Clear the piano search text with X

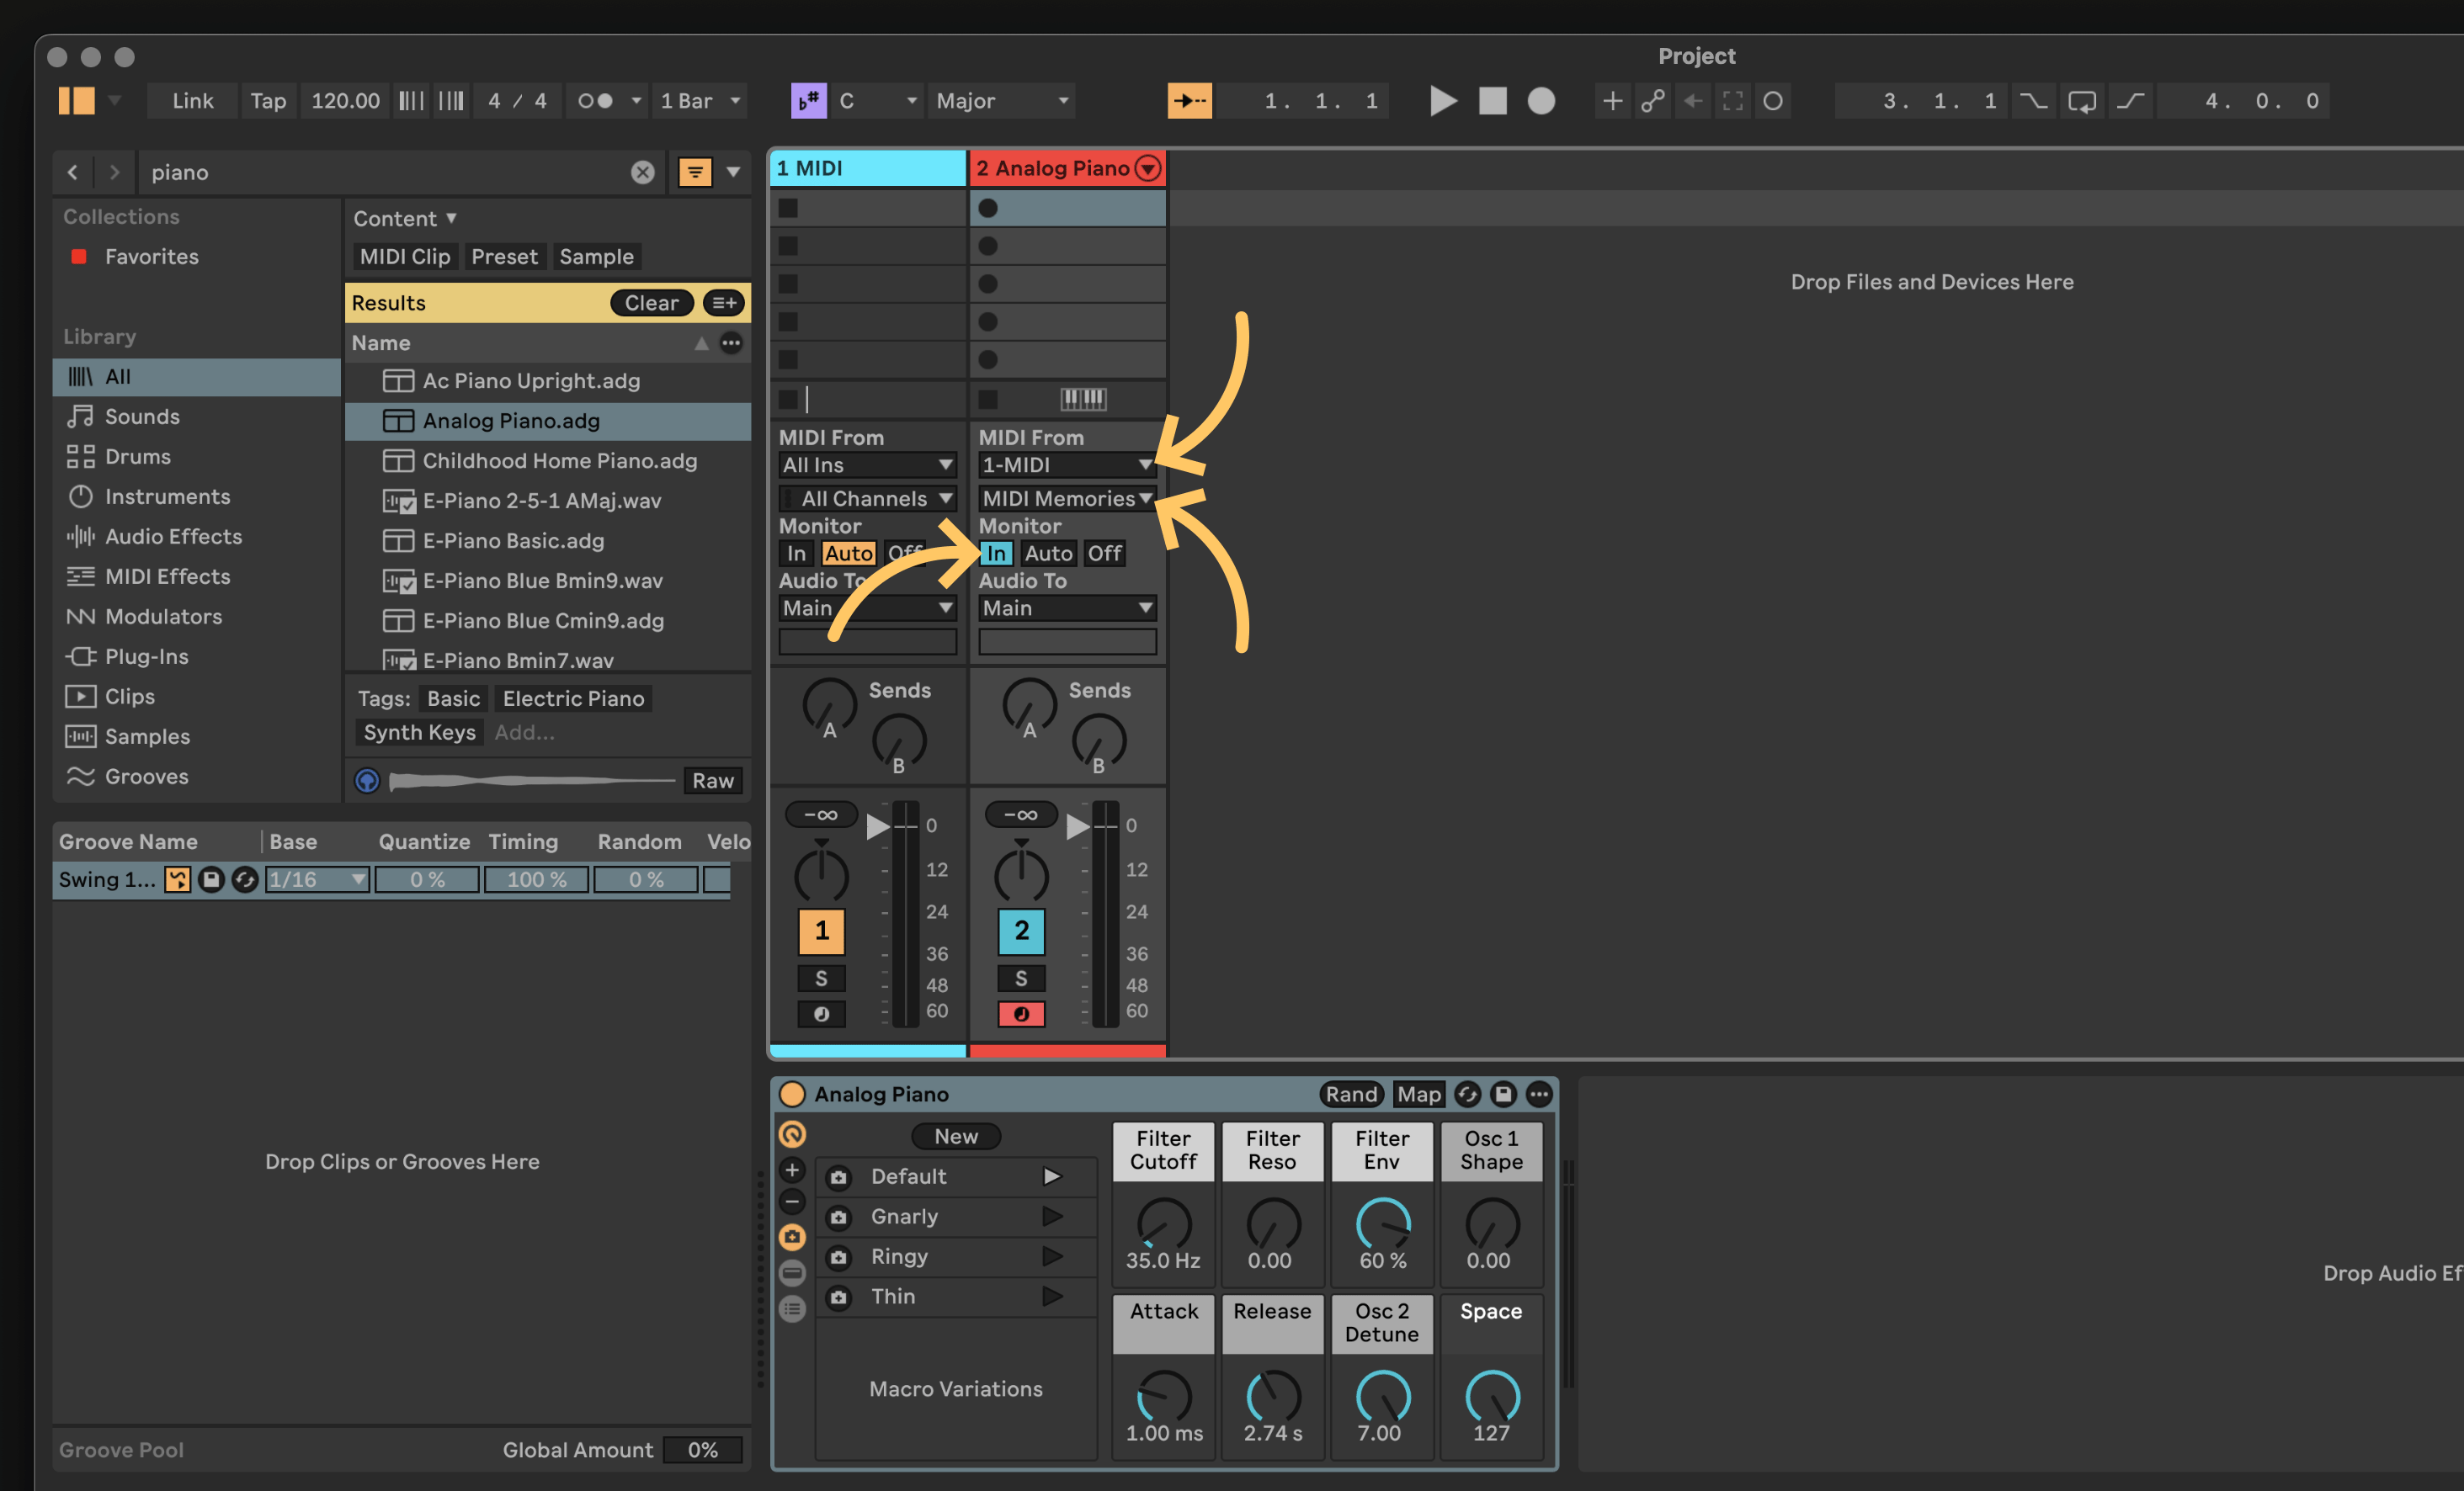tap(642, 172)
